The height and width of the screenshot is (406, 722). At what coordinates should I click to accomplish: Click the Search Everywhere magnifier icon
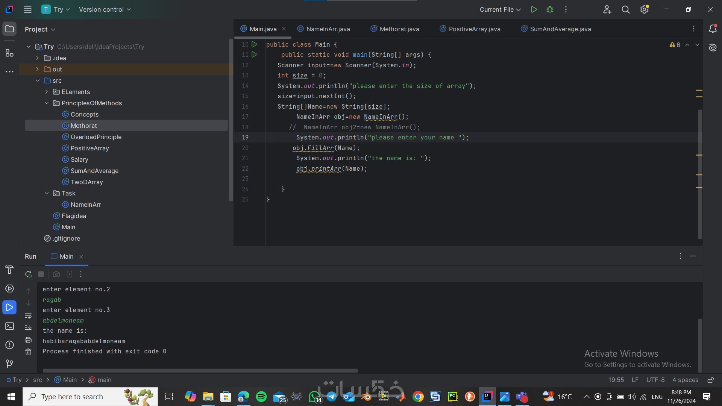click(625, 9)
